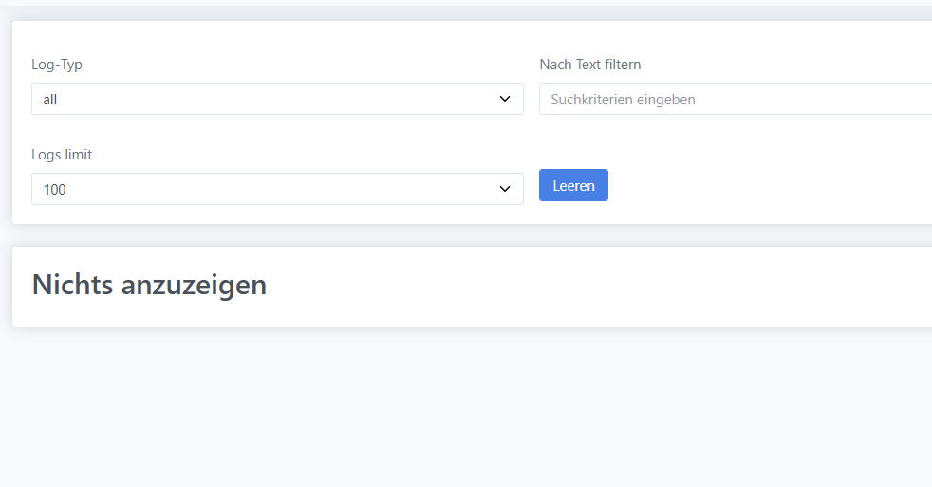Click the "100" value in Logs limit
932x487 pixels.
tap(55, 190)
